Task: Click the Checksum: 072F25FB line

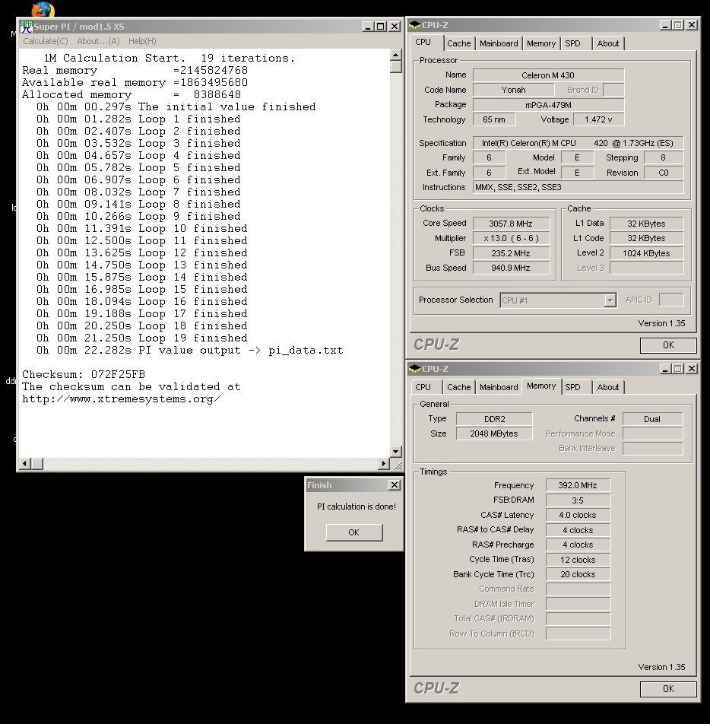Action: tap(84, 374)
